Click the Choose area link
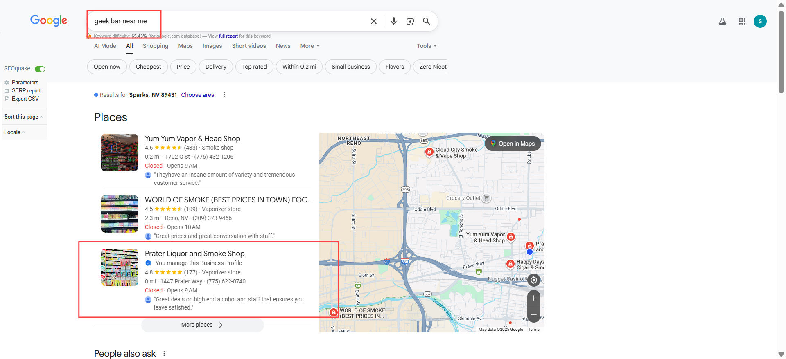The height and width of the screenshot is (359, 786). [x=197, y=95]
